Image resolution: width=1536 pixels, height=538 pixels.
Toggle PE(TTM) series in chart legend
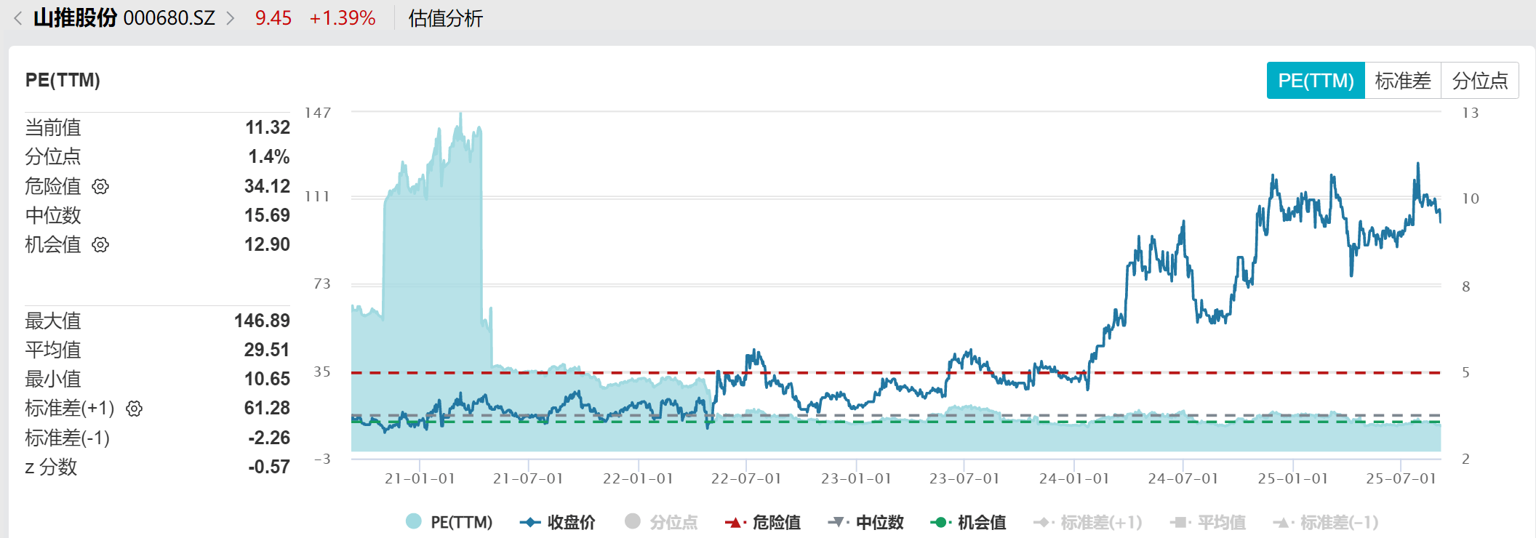[449, 522]
